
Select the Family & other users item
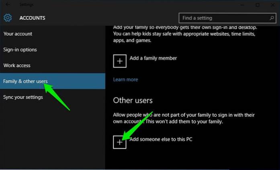25,81
